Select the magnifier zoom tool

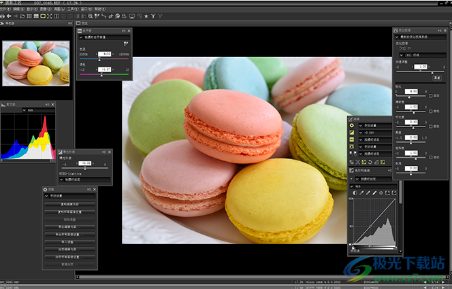coord(91,16)
